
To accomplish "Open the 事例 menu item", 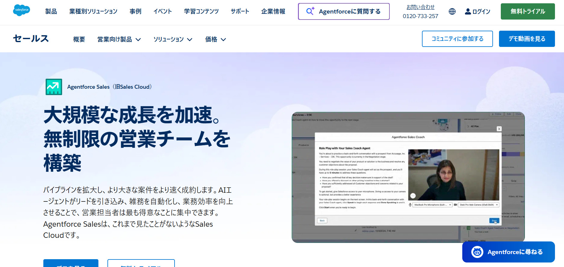I will click(135, 11).
